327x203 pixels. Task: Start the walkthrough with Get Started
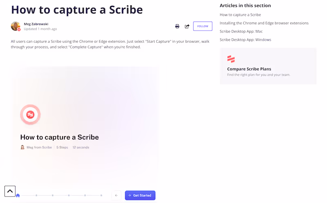140,195
